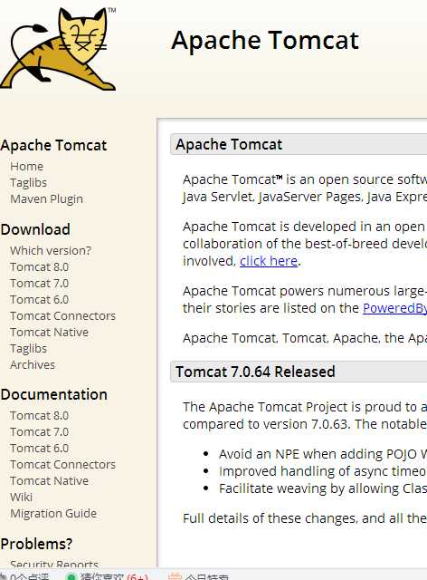Click the 'Apache Tomcat™ is an open source' line
Viewport: 427px width, 580px height.
tap(305, 179)
